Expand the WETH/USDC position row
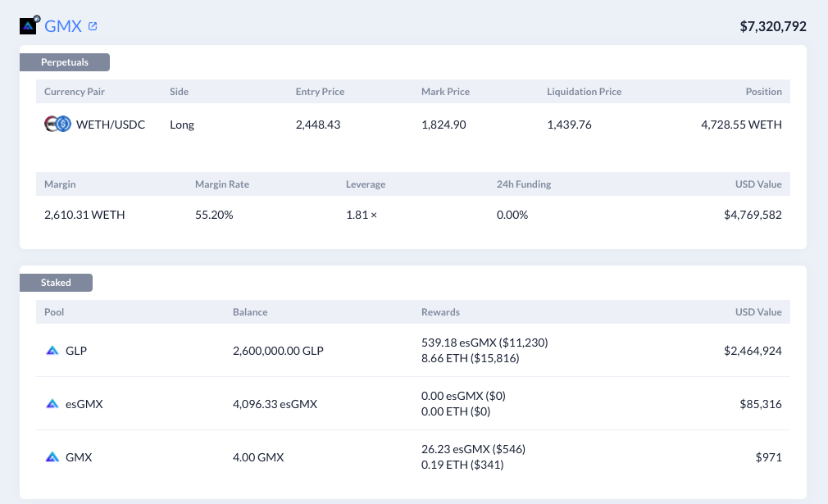This screenshot has width=828, height=504. [x=410, y=124]
